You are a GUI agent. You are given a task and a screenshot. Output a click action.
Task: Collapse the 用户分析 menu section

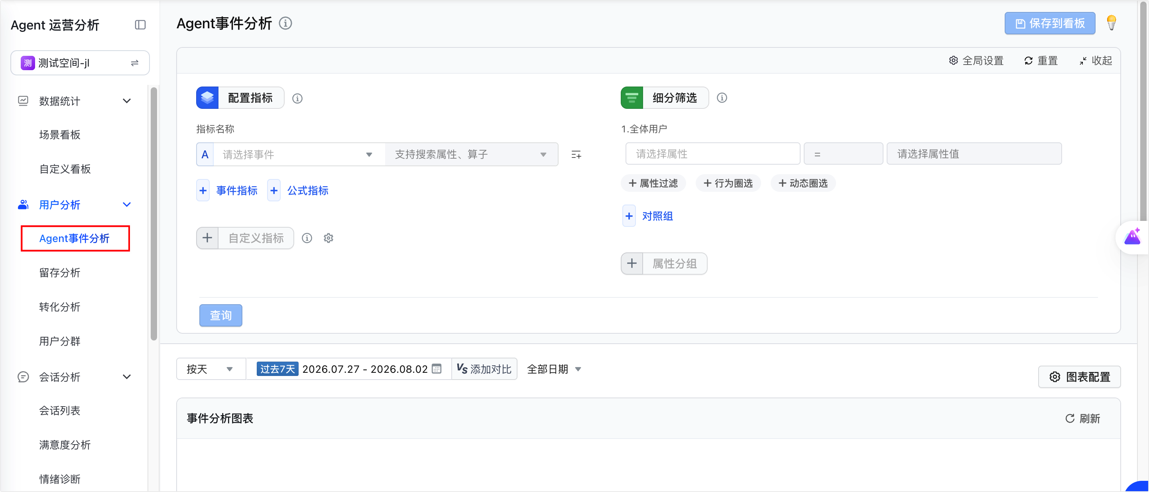[127, 205]
